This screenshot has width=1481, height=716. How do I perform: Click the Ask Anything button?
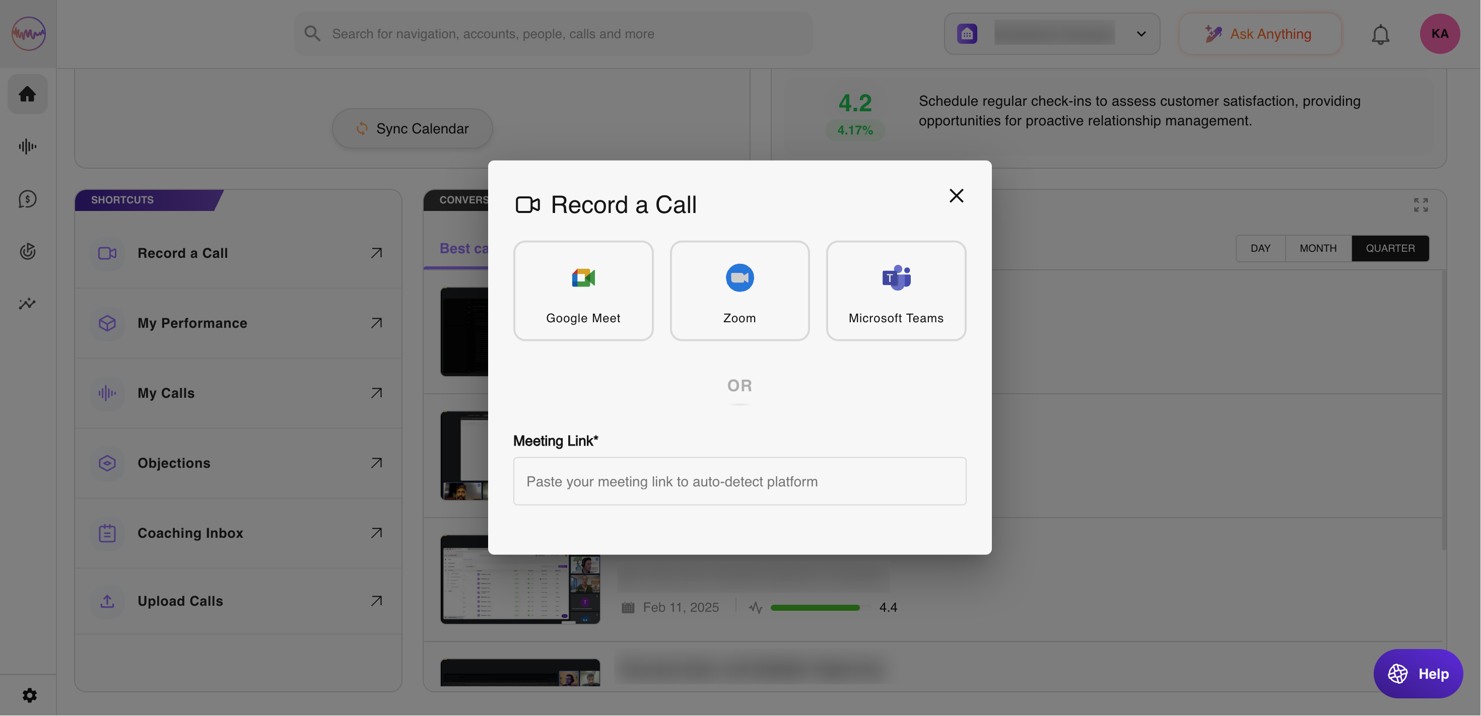[1260, 34]
